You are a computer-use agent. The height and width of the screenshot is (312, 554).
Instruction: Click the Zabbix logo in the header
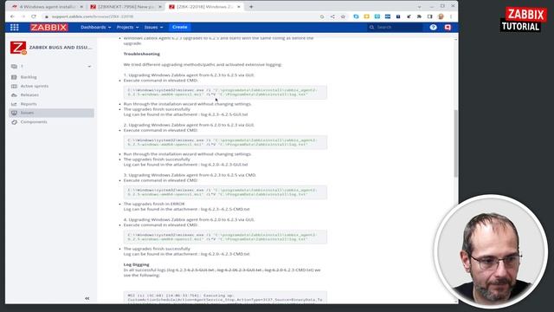(48, 27)
